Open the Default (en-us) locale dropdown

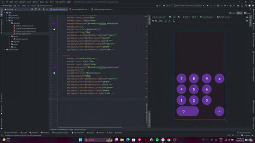click(x=224, y=17)
